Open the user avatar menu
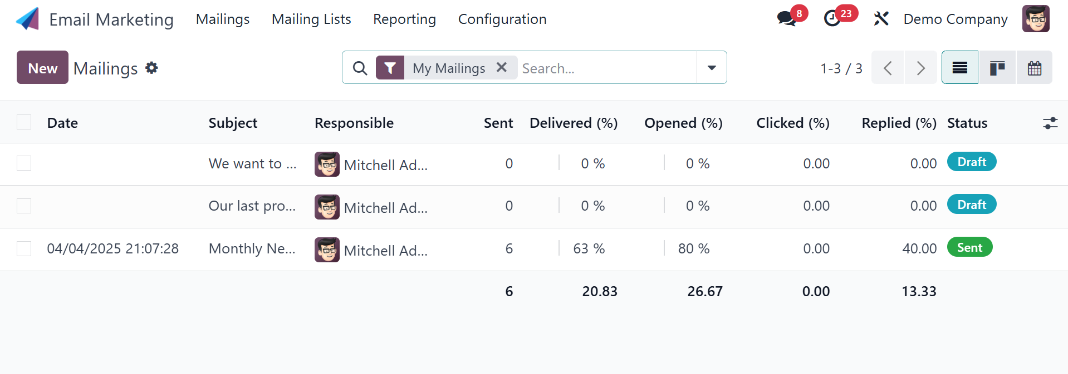 coord(1035,19)
